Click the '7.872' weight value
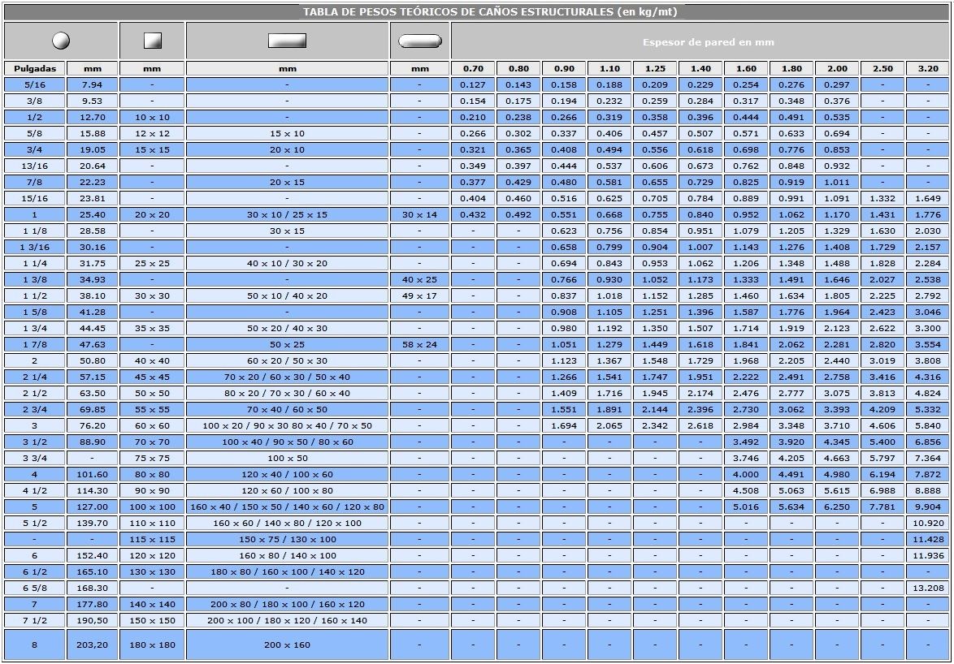This screenshot has height=664, width=954. (x=928, y=474)
